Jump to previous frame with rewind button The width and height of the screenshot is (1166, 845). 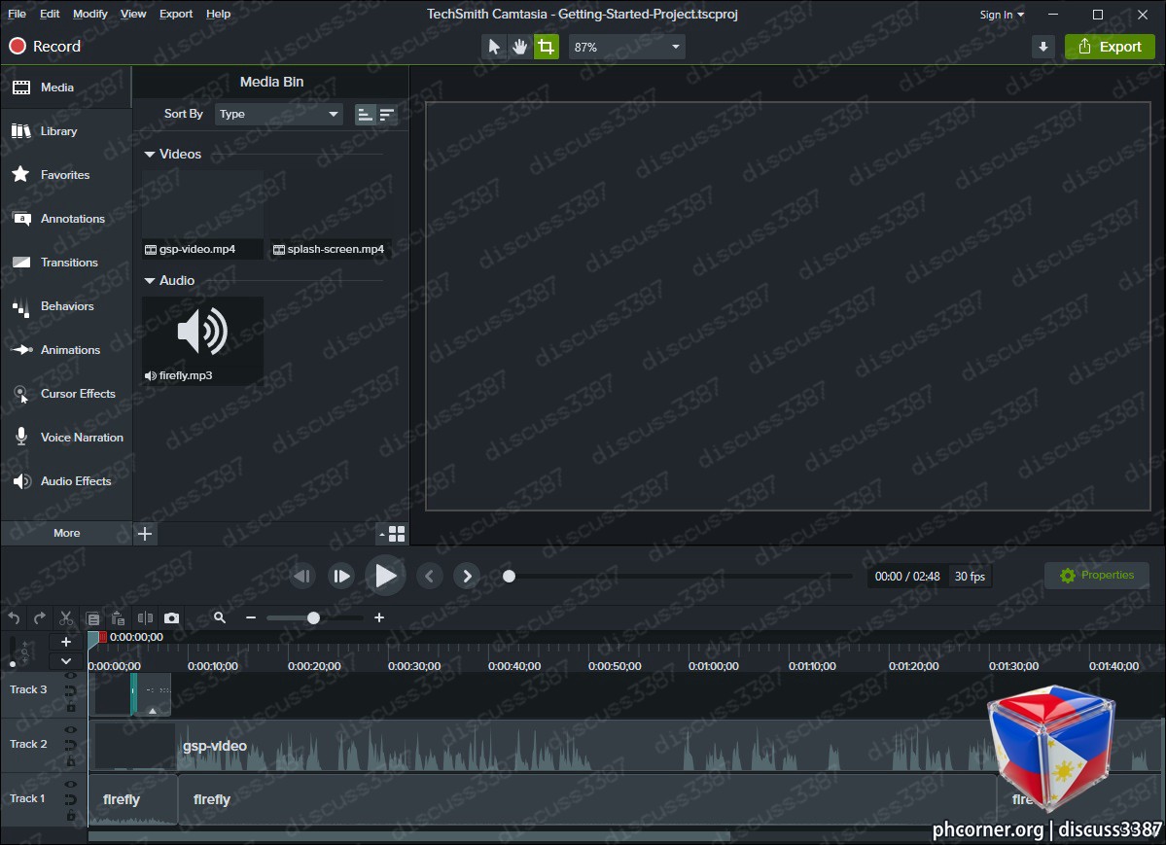[301, 577]
